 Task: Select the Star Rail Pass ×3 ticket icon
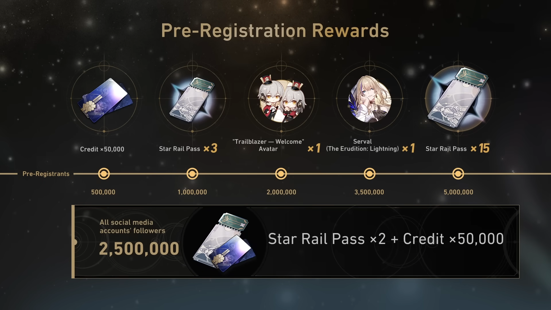(192, 99)
